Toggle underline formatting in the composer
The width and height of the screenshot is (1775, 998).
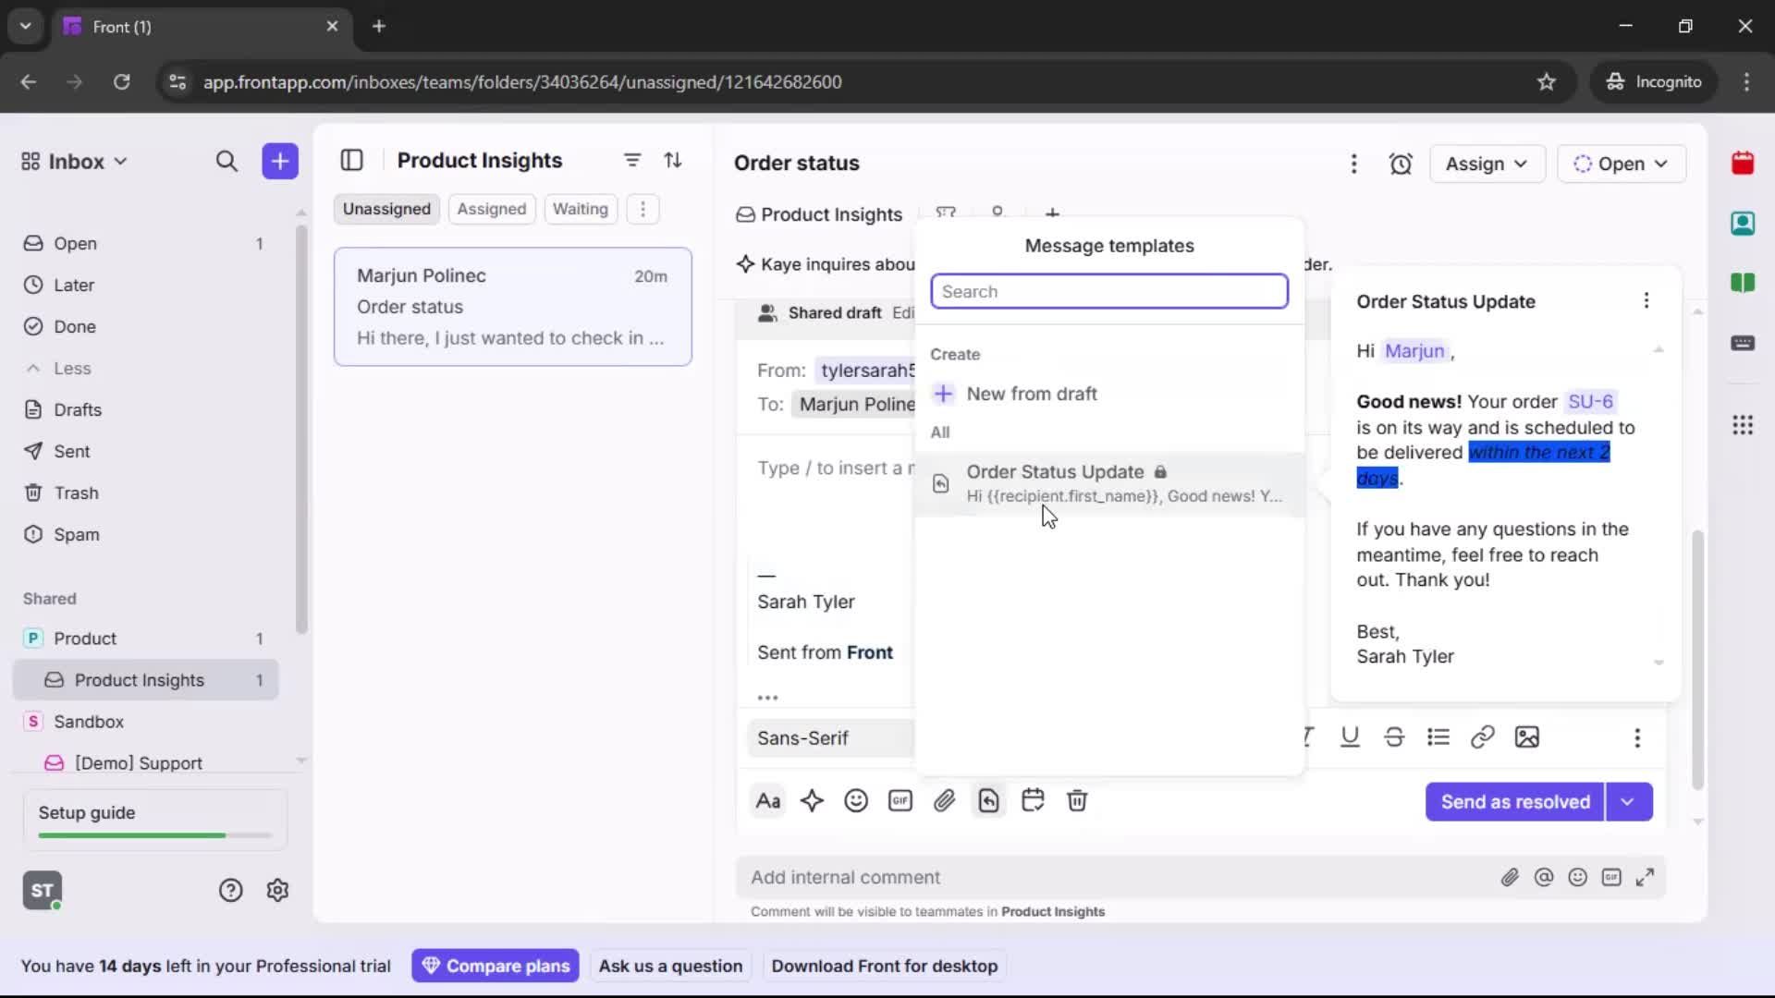click(x=1350, y=736)
